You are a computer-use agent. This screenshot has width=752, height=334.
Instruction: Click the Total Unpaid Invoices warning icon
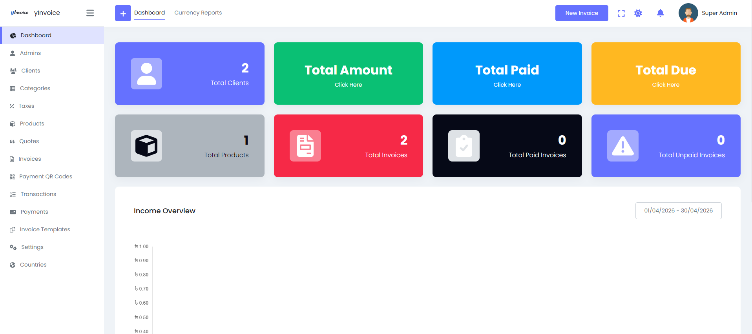[x=623, y=146]
